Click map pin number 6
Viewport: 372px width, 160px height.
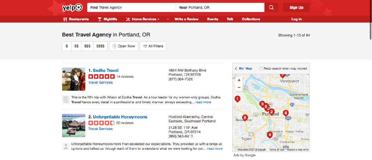tap(286, 113)
